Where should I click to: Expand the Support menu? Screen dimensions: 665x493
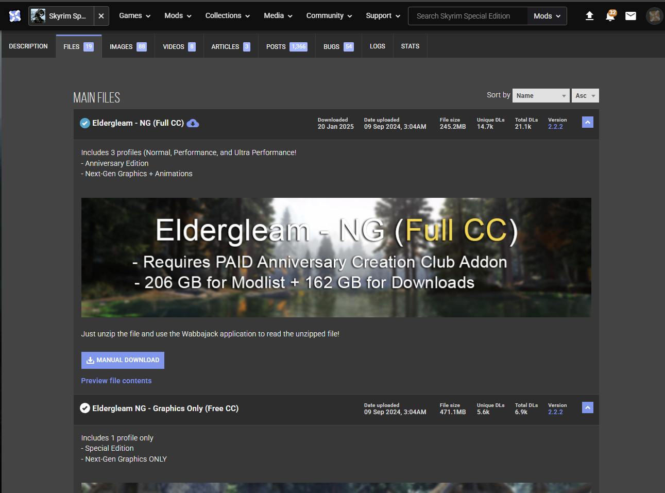pyautogui.click(x=383, y=16)
